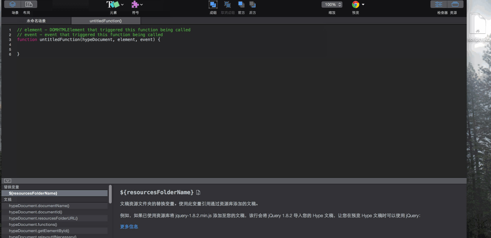Expand the Chrome preview browser dropdown arrow
The height and width of the screenshot is (238, 491).
point(363,5)
